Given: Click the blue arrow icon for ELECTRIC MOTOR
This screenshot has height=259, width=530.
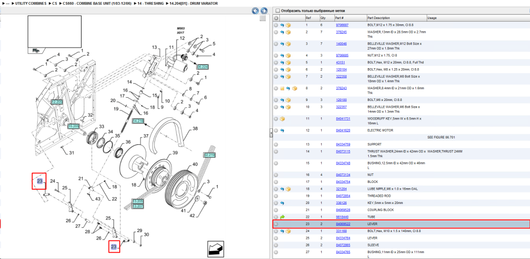Looking at the screenshot, I should click(282, 130).
